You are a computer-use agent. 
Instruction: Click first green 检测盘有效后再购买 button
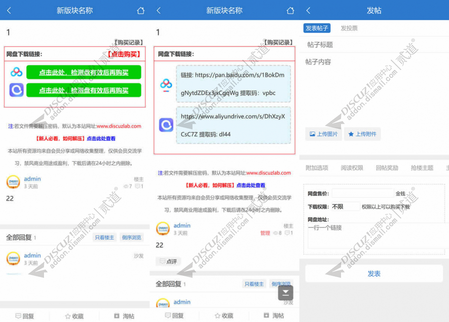[x=83, y=72]
